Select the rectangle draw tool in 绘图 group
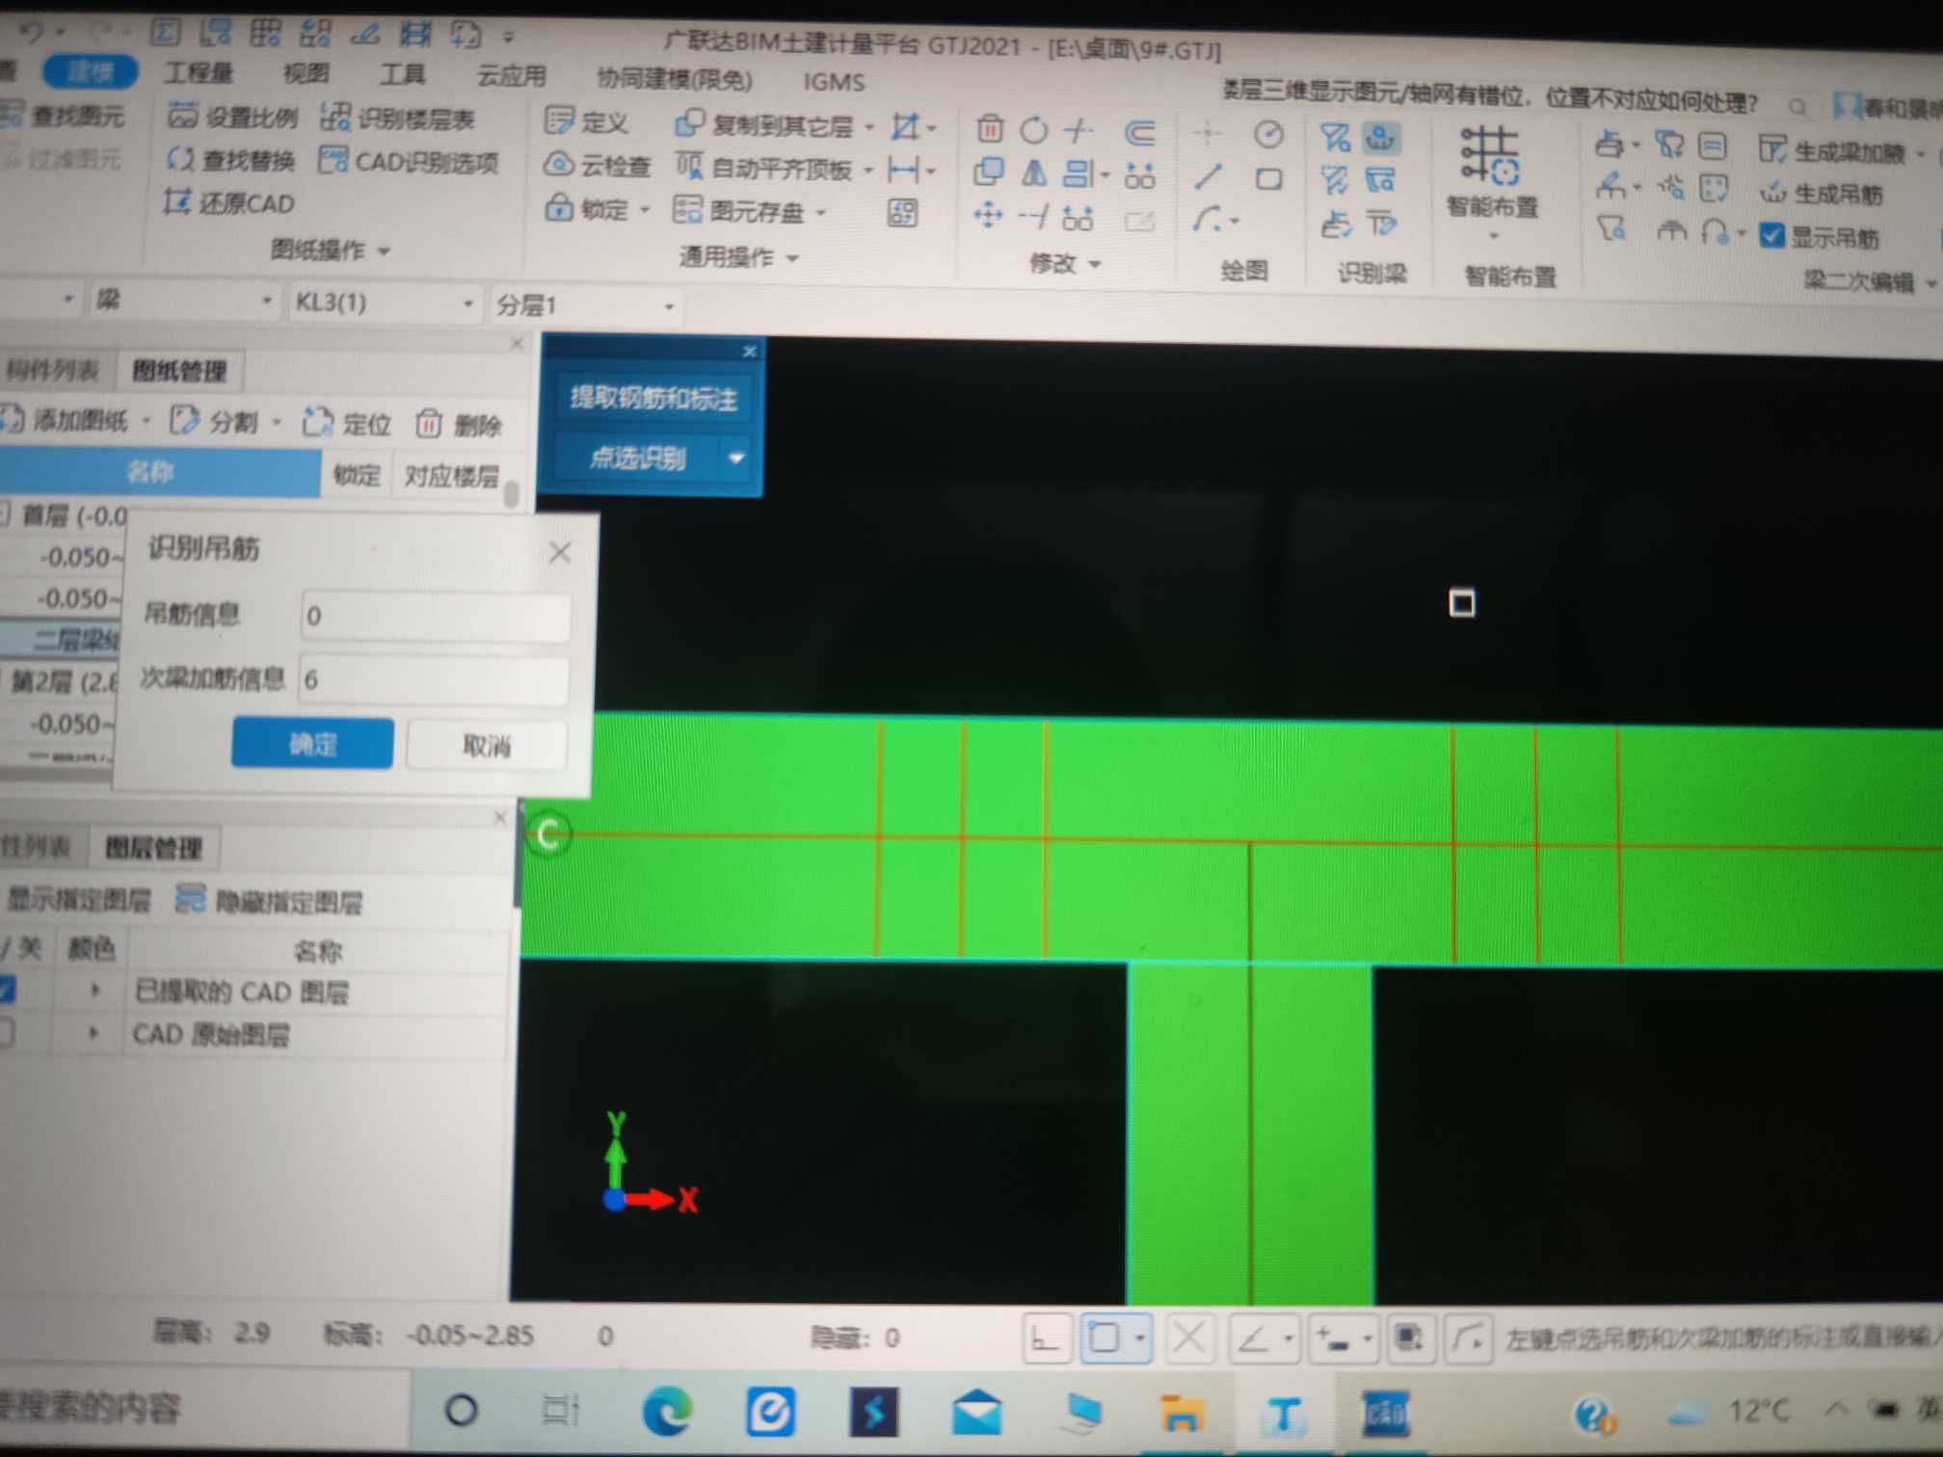Screen dimensions: 1943x1457 (1268, 179)
